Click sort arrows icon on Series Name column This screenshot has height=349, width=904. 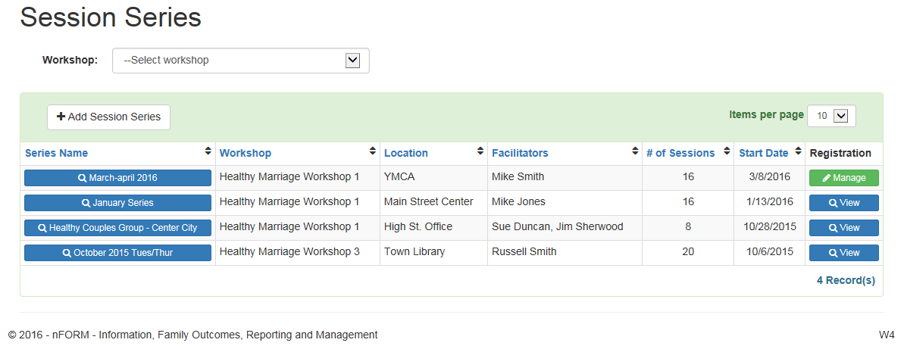click(x=208, y=151)
